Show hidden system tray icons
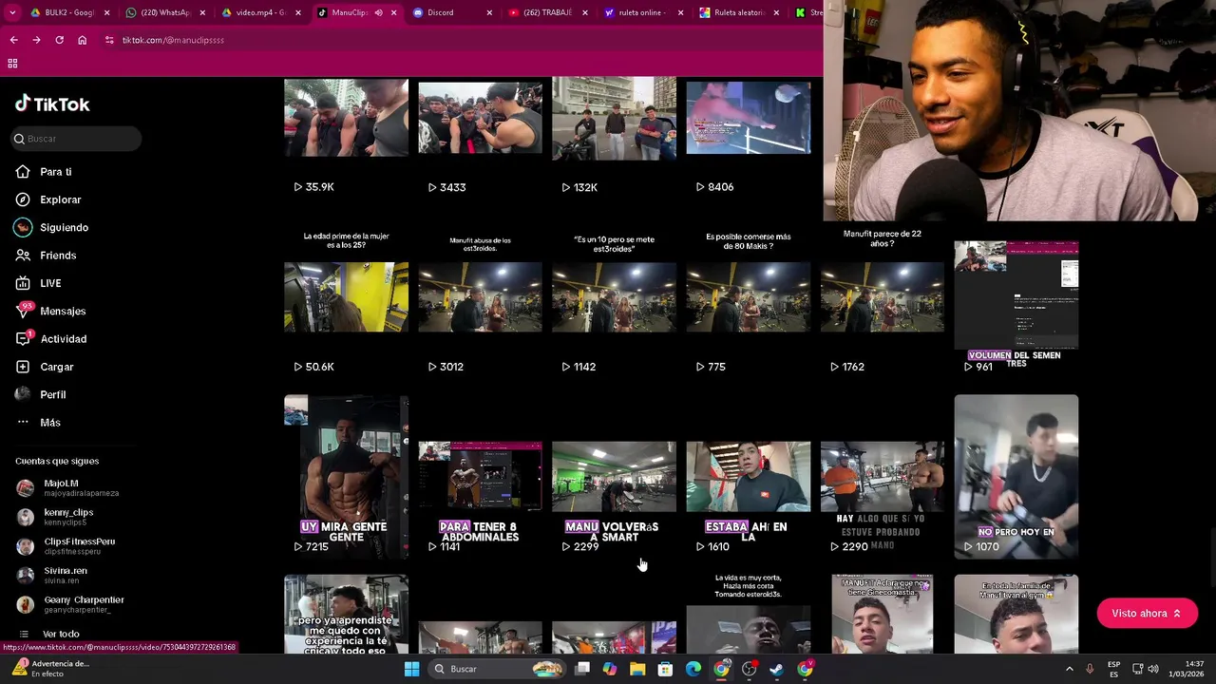The width and height of the screenshot is (1216, 684). [1069, 669]
